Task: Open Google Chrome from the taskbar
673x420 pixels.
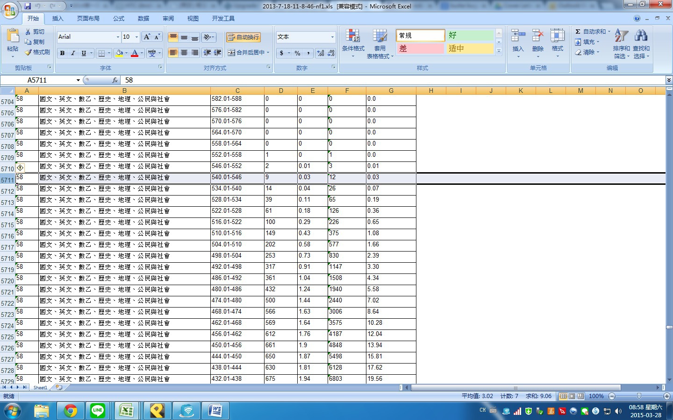Action: click(x=71, y=411)
